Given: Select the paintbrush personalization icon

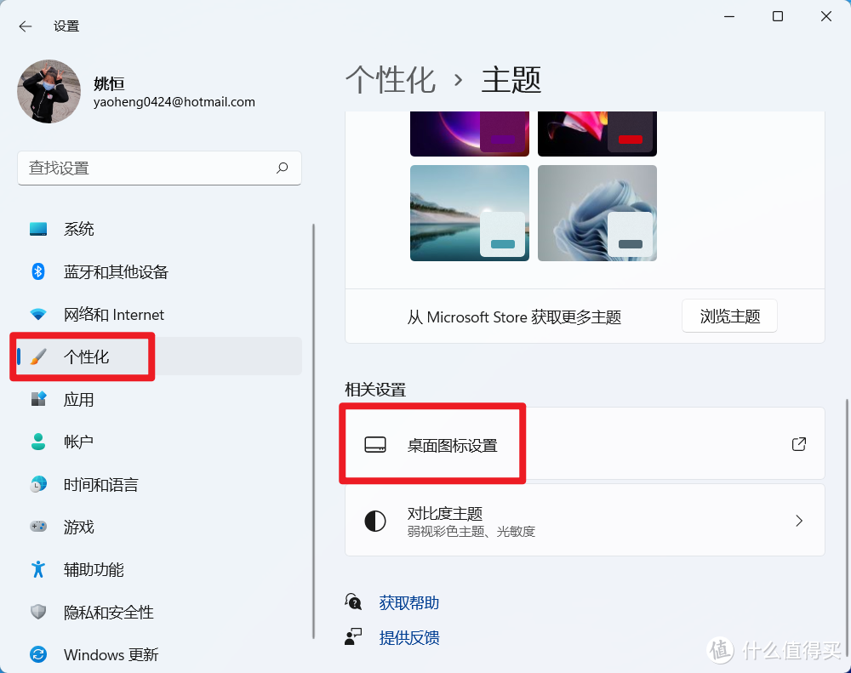Looking at the screenshot, I should point(38,356).
